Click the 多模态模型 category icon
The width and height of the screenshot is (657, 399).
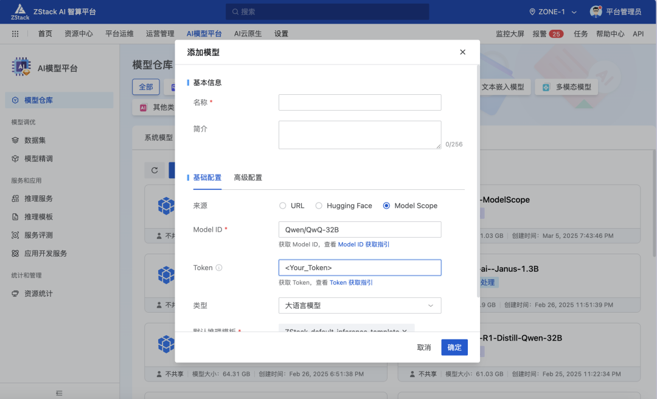(546, 87)
